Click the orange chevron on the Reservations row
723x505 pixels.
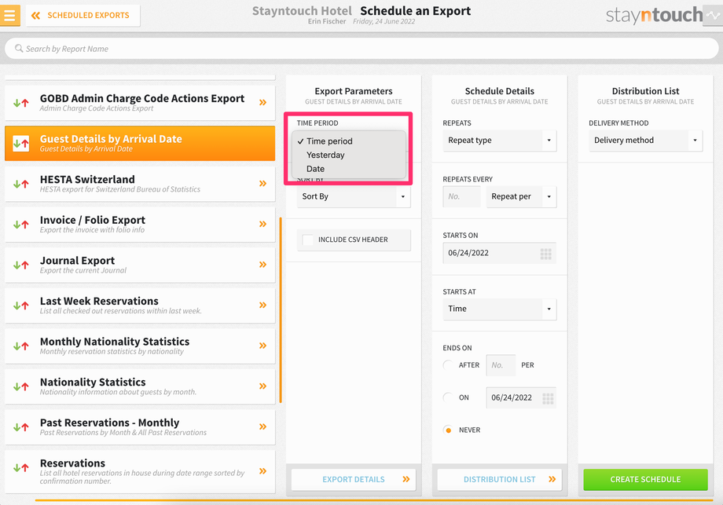[262, 471]
